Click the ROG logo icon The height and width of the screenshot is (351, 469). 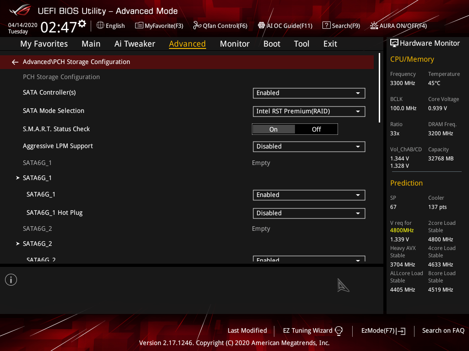pos(20,10)
